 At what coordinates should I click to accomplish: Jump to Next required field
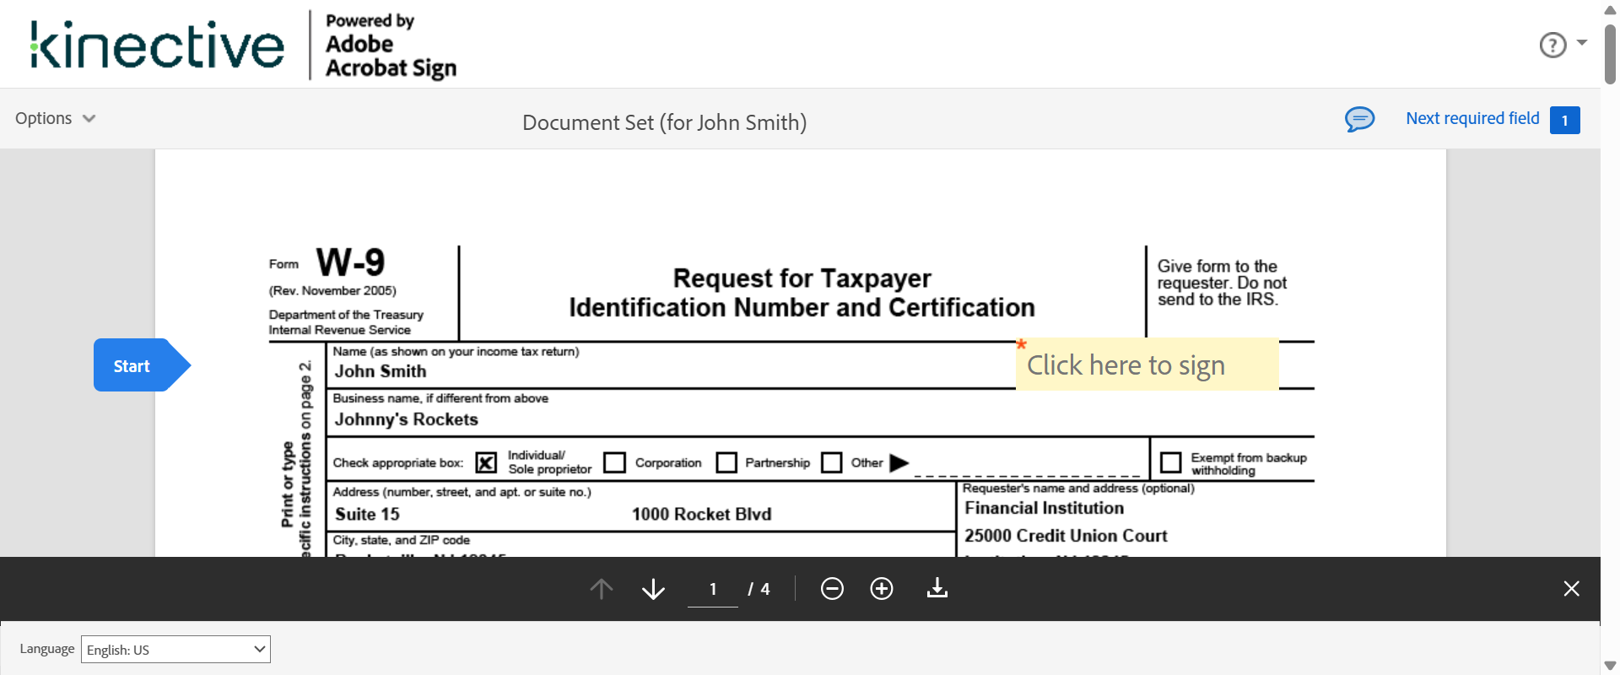tap(1472, 118)
